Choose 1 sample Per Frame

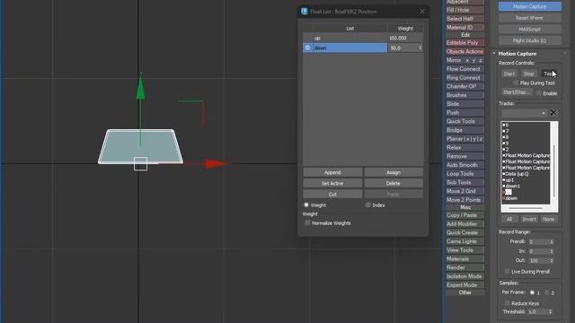tap(532, 292)
